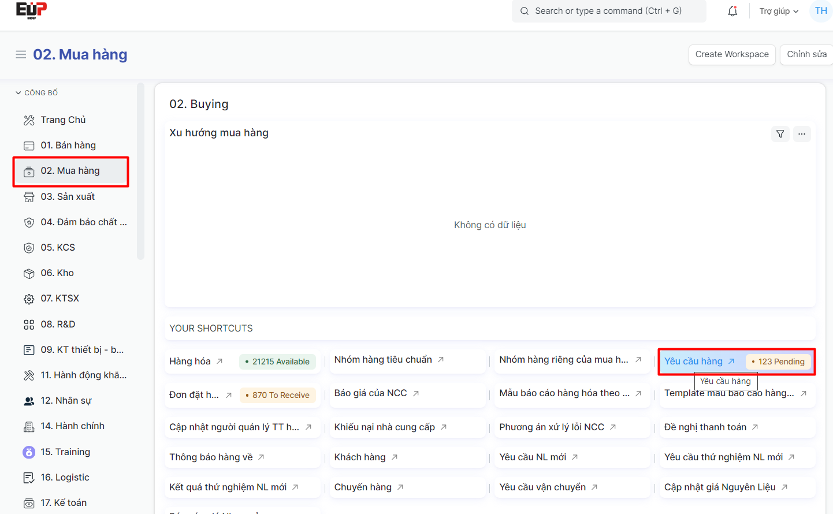Image resolution: width=833 pixels, height=514 pixels.
Task: Expand the Trợ giúp help dropdown
Action: click(x=778, y=11)
